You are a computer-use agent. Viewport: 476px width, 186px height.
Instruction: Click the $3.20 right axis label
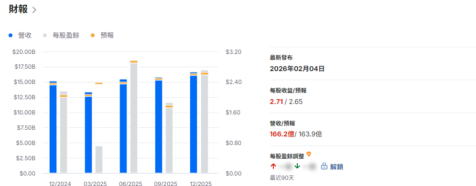pyautogui.click(x=233, y=52)
